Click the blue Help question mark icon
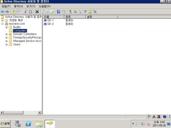This screenshot has width=171, height=128. coord(58,12)
